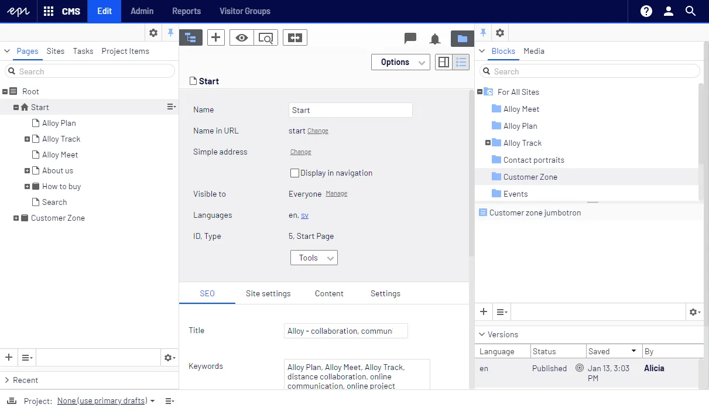Viewport: 709px width, 411px height.
Task: Toggle the navigation pane tree icon
Action: (190, 37)
